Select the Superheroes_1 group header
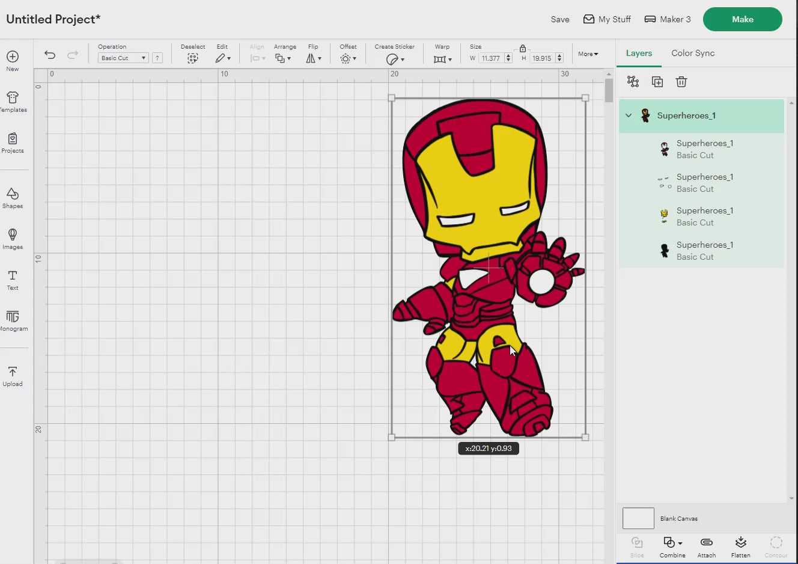Screen dimensions: 798x564 tap(701, 115)
